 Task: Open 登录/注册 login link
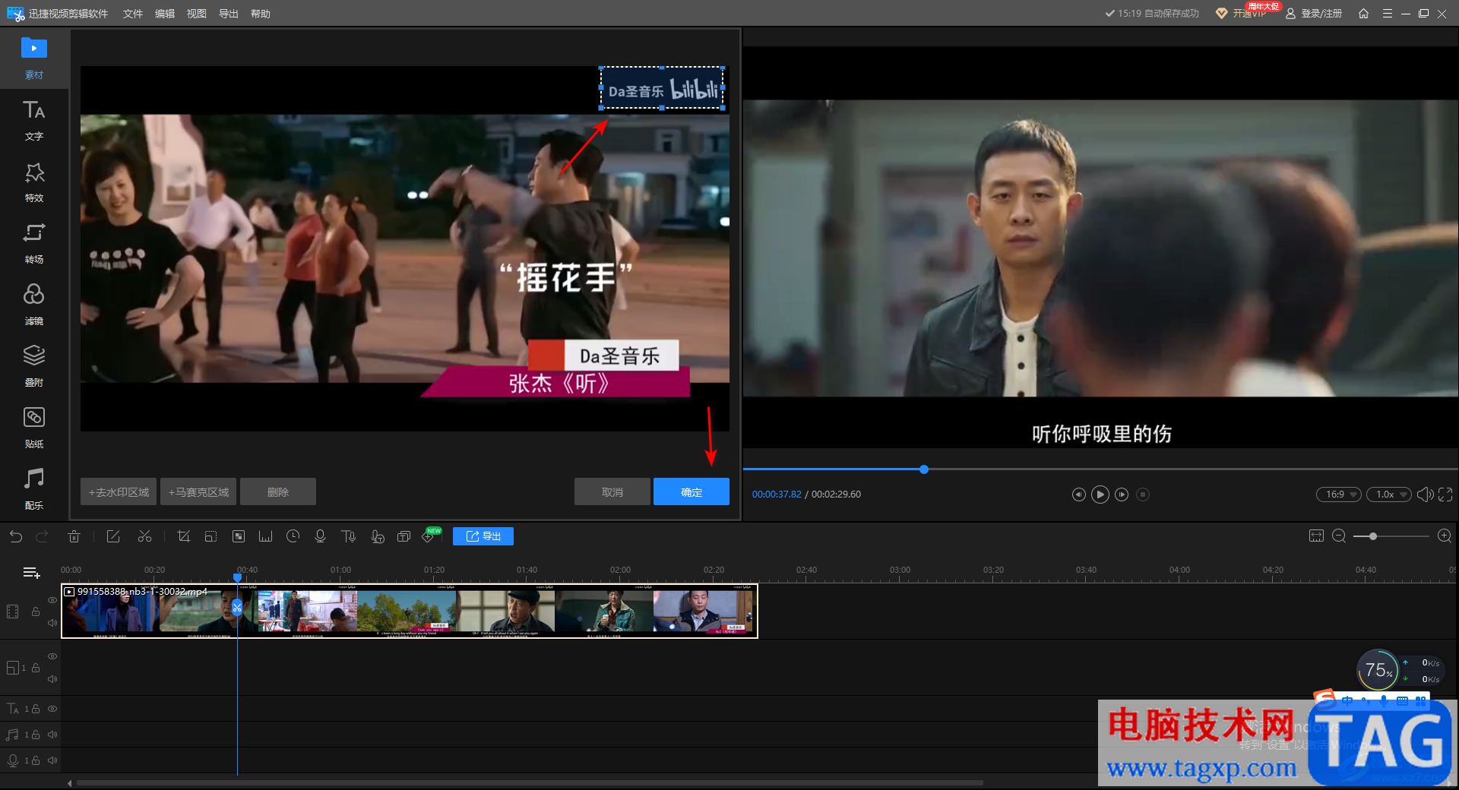[x=1314, y=14]
